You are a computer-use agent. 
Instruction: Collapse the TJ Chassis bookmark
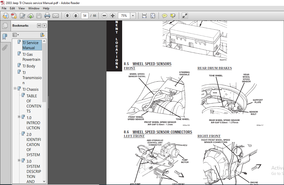click(15, 88)
